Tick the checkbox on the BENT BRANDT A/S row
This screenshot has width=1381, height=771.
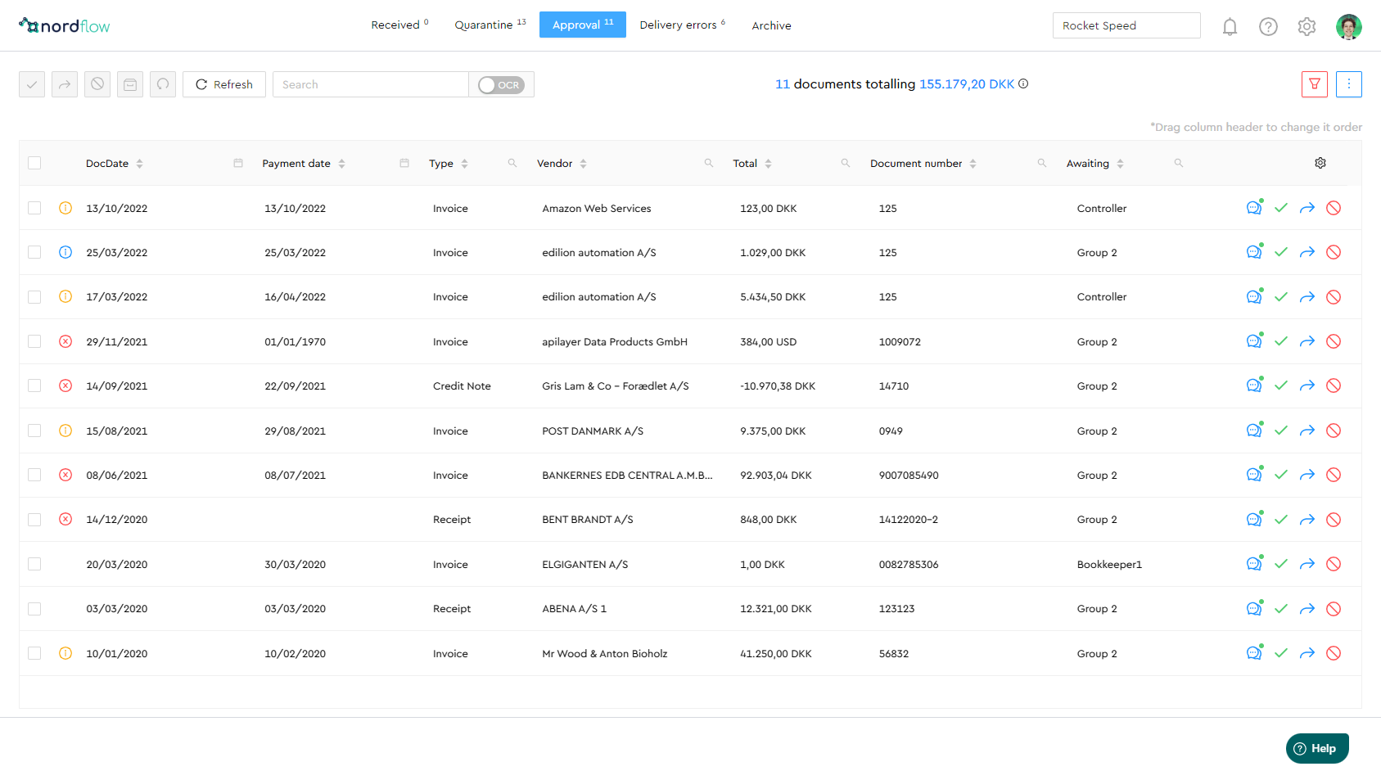point(34,519)
